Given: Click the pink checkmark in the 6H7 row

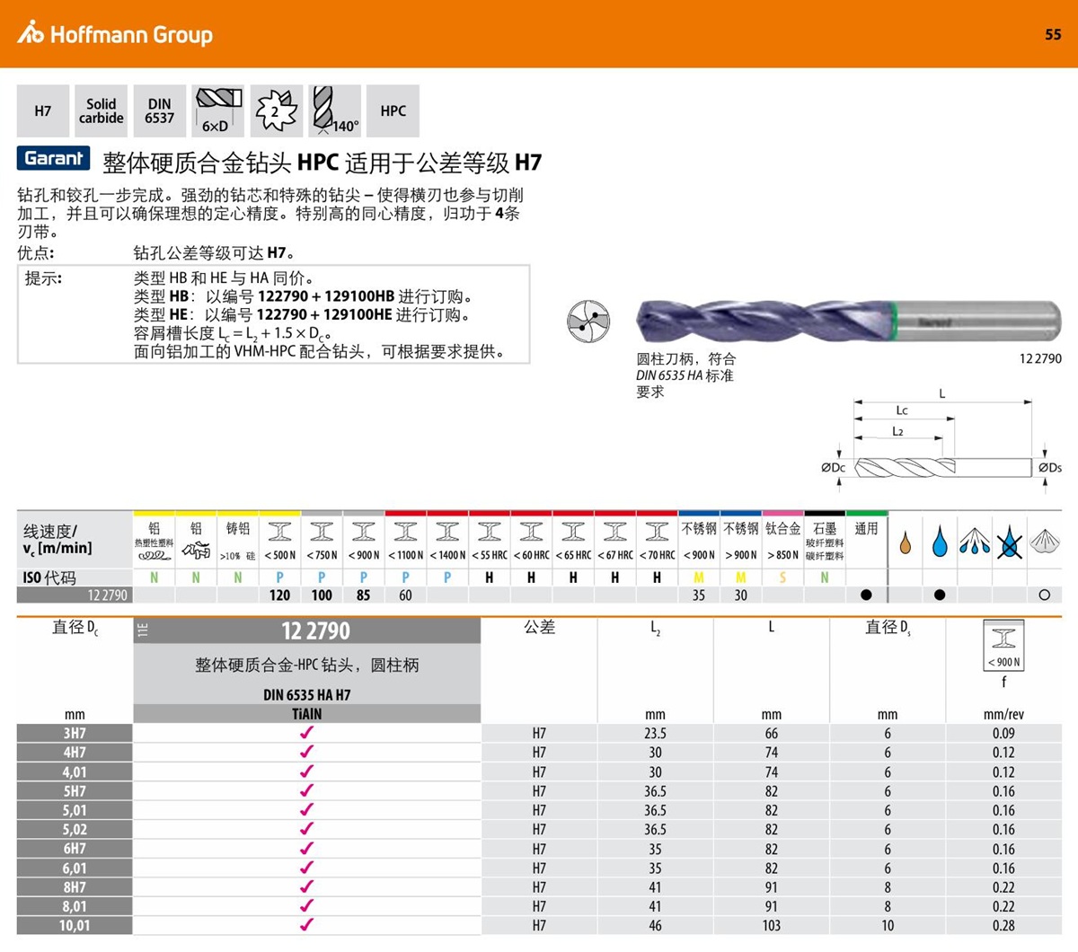Looking at the screenshot, I should [306, 849].
